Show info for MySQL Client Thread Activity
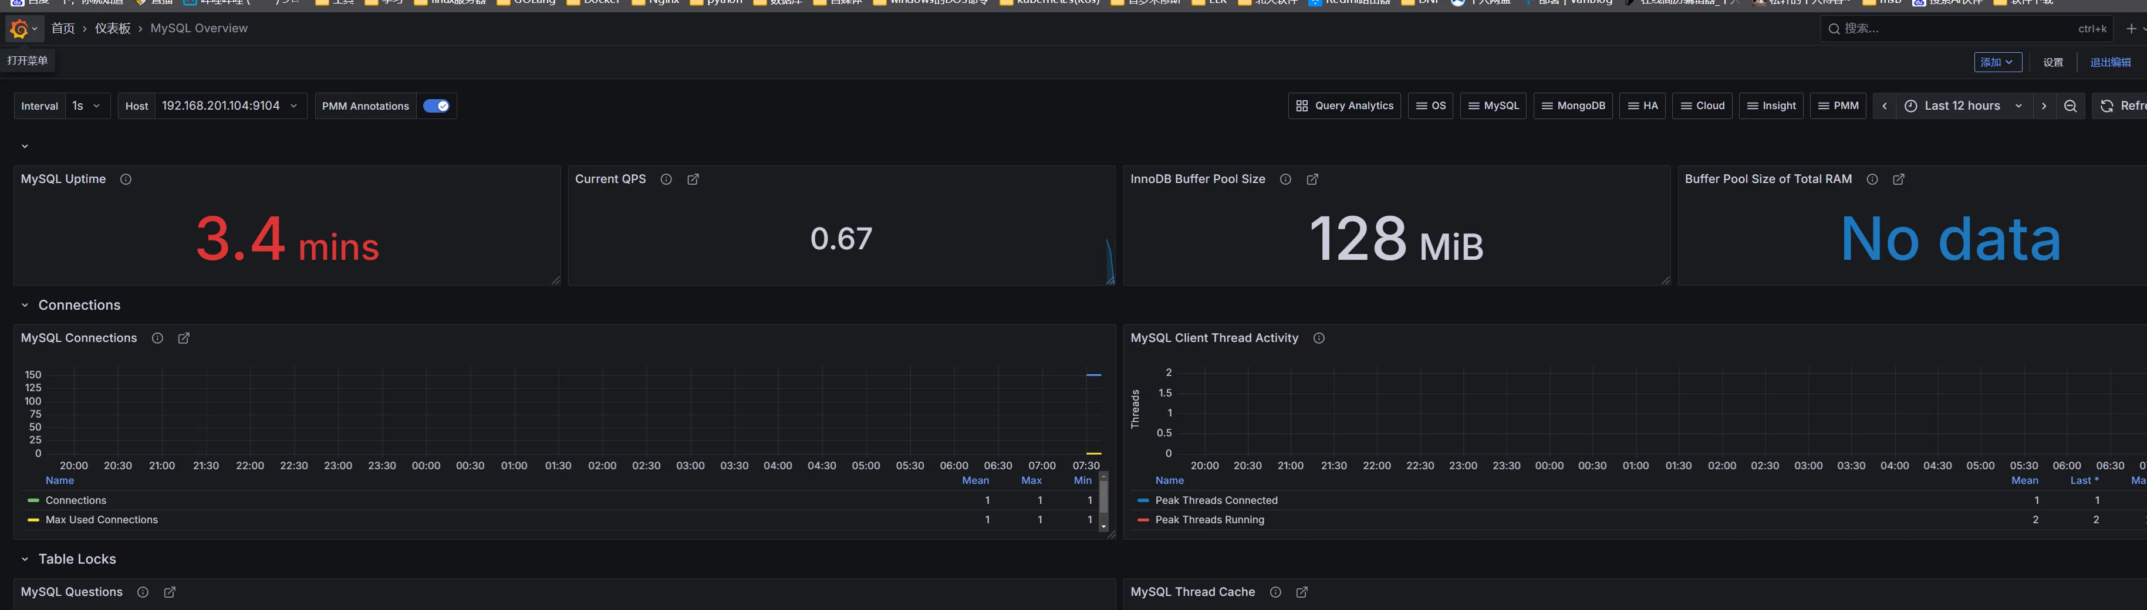 pos(1318,338)
